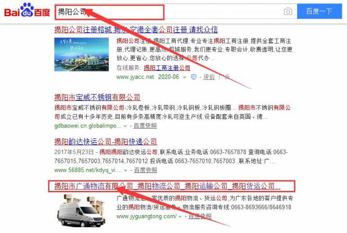Viewport: 347px width, 233px height.
Task: Click the city skyline thumbnail
Action: 82,54
